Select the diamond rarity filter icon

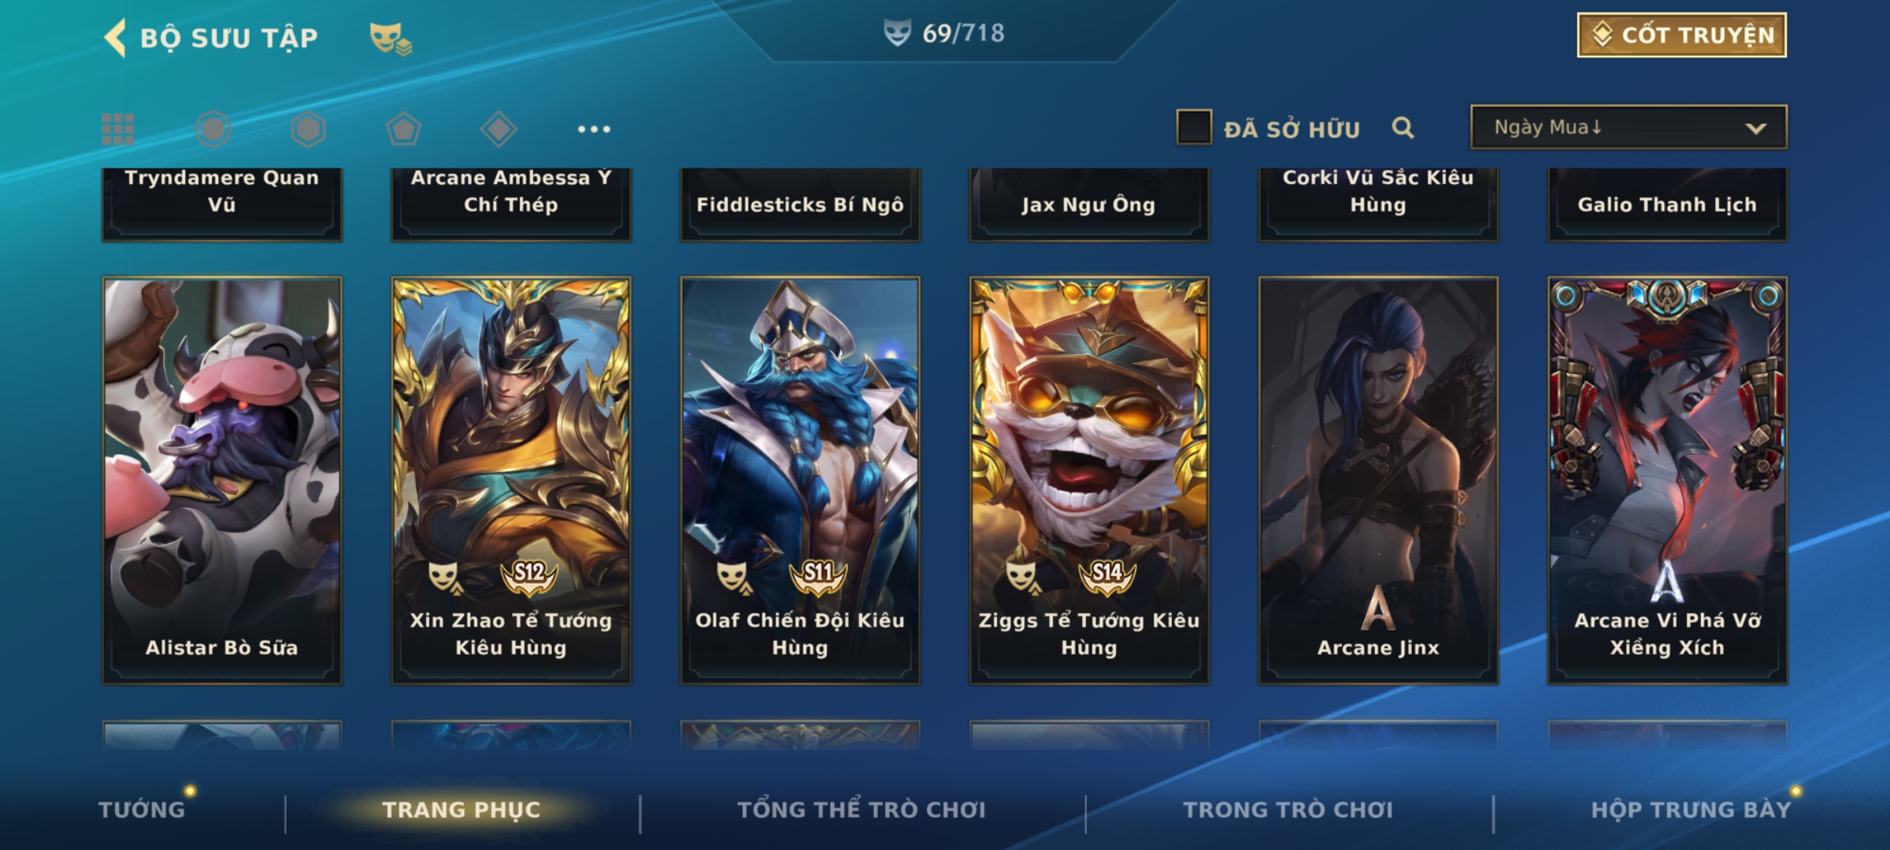(498, 129)
